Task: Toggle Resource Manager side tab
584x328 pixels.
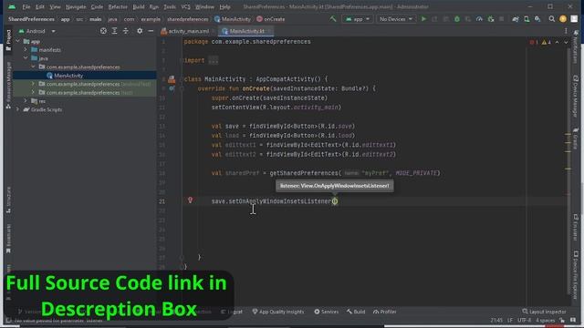Action: pos(8,85)
